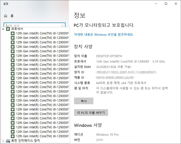Select the 프로세서 category label

coord(17,29)
